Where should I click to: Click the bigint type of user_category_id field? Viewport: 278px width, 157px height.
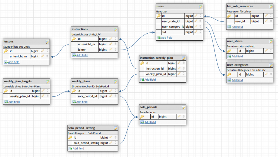189,27
